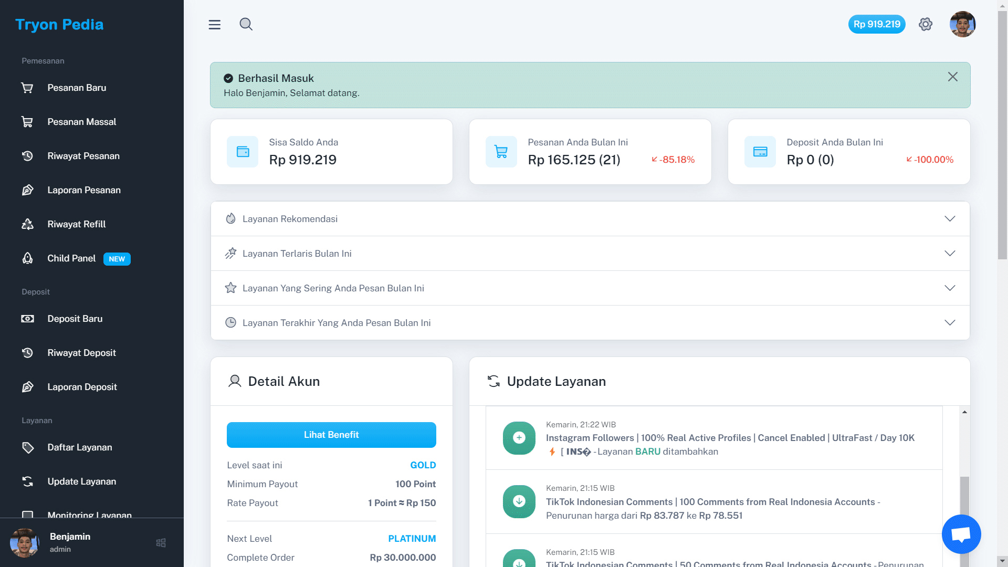Open Pesanan Baru from sidebar
Viewport: 1008px width, 567px height.
[x=77, y=88]
